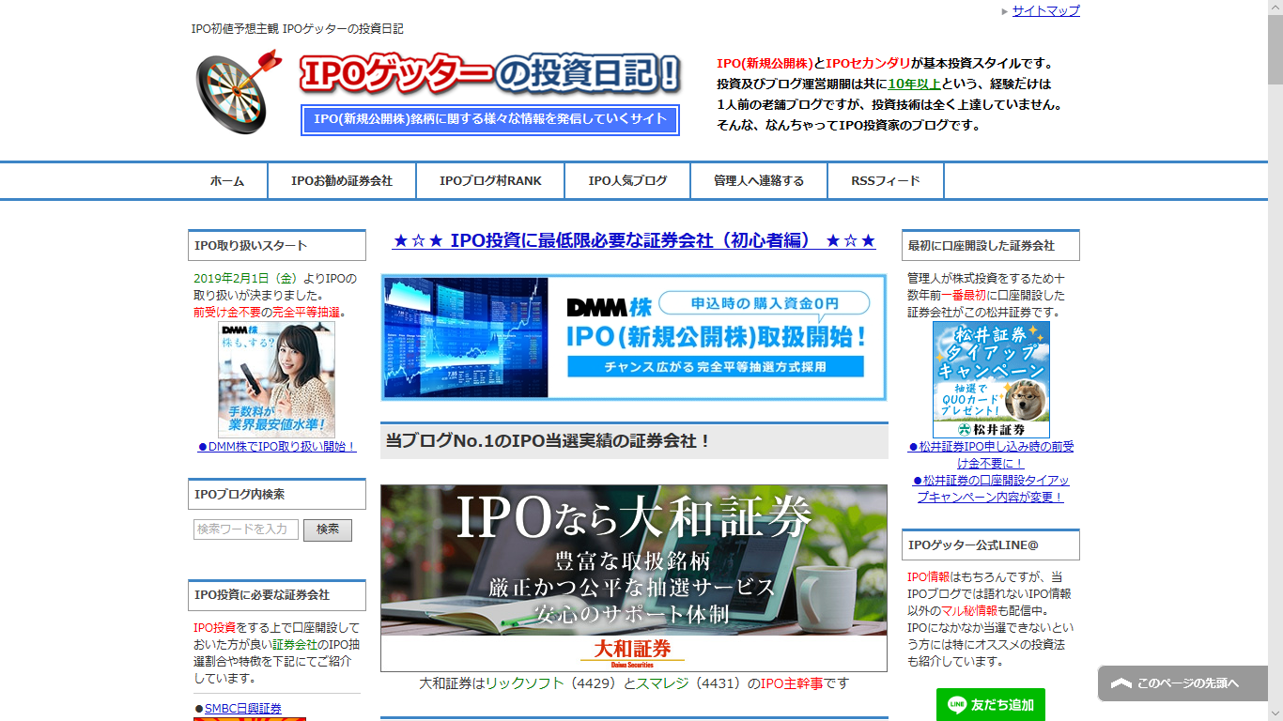
Task: Click the scrollbar up arrow
Action: (x=1275, y=8)
